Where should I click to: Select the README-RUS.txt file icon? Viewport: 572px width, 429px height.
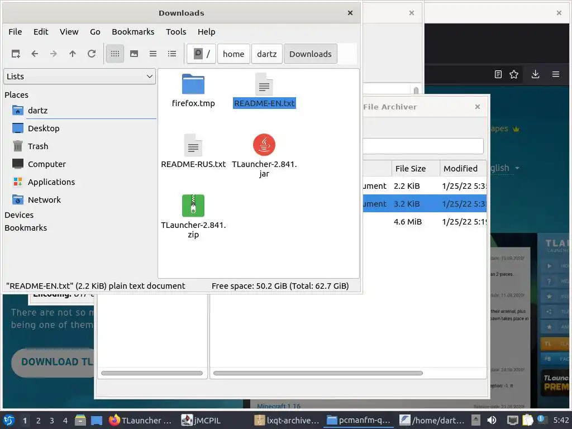click(x=193, y=145)
